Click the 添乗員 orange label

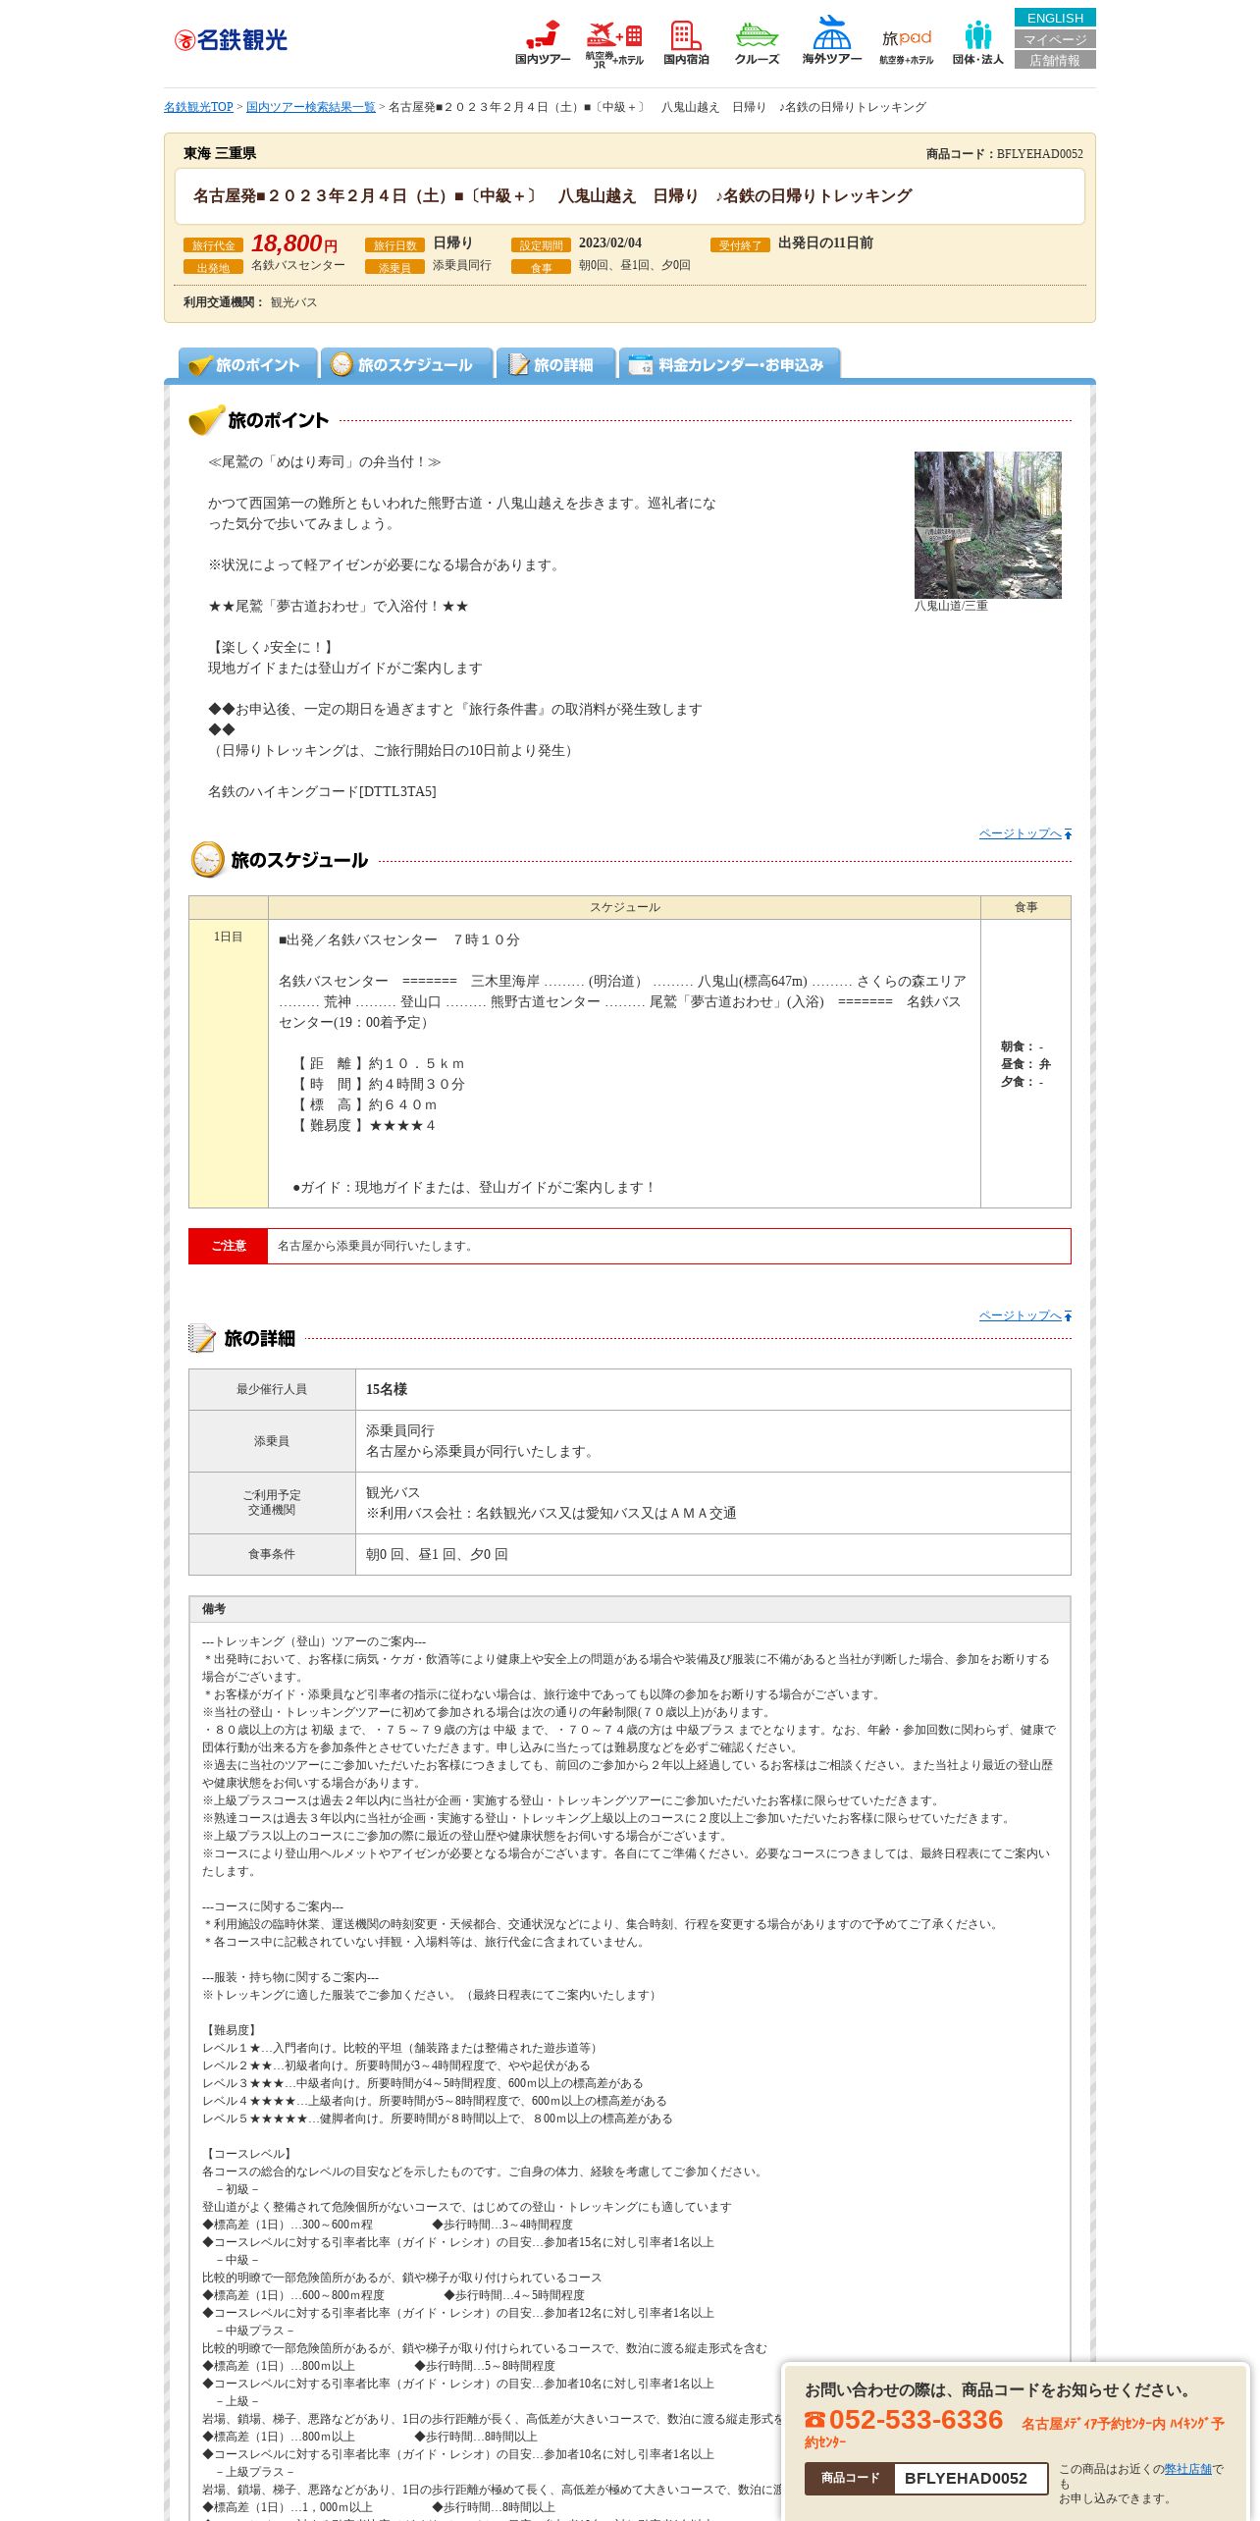(394, 267)
